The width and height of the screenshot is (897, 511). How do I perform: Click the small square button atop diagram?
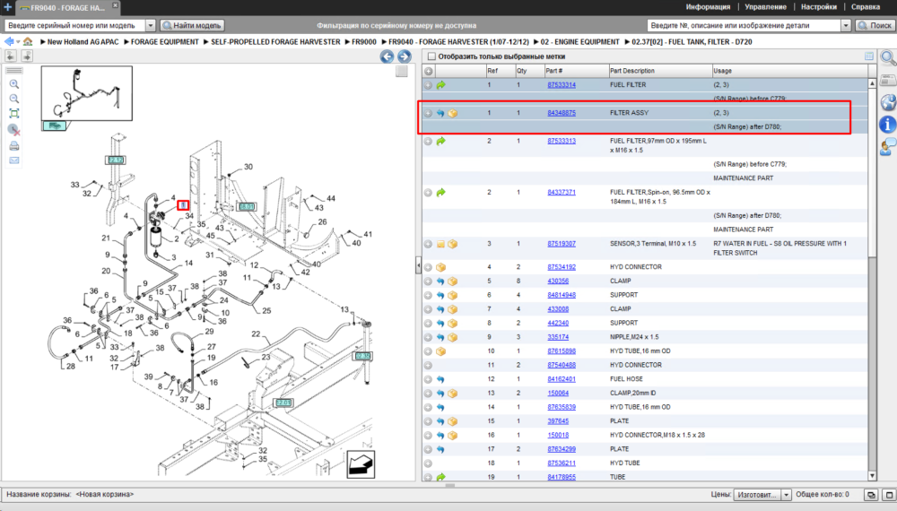[x=402, y=71]
